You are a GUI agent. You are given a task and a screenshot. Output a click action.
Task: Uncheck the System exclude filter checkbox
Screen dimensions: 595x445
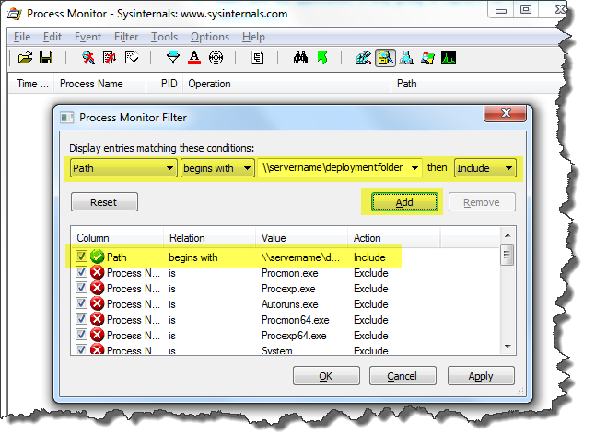click(81, 348)
